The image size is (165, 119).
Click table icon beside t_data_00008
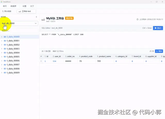(x=5, y=69)
